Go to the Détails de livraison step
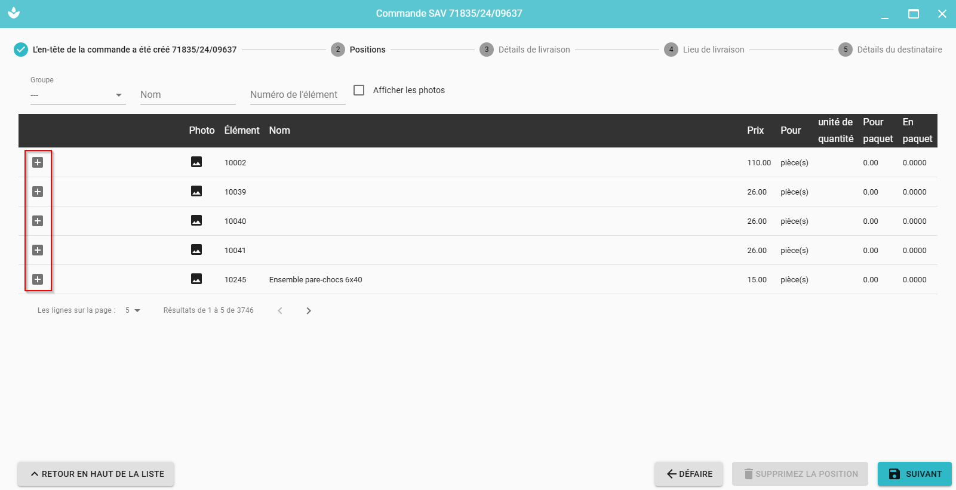 [525, 50]
